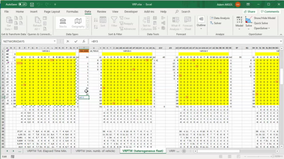Toggle the AutoSave switch
The height and width of the screenshot is (159, 284).
[23, 4]
